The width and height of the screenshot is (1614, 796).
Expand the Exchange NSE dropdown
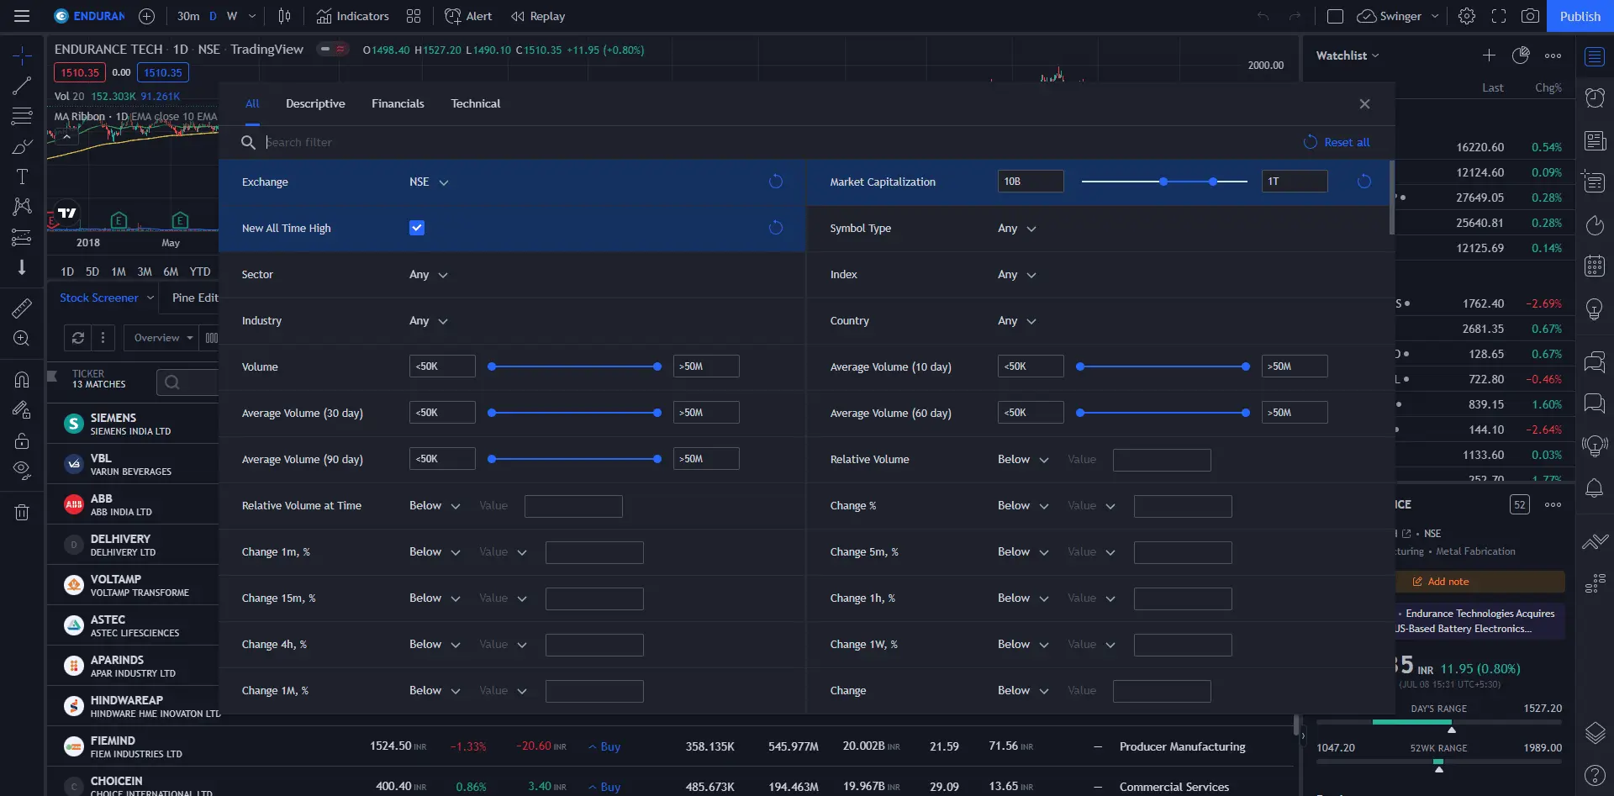[x=429, y=182]
